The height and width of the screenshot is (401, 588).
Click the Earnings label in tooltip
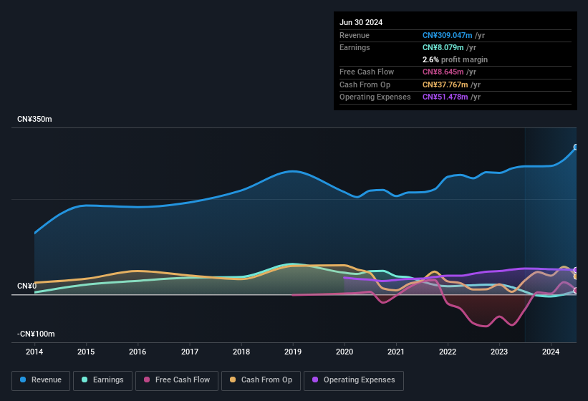click(x=355, y=47)
